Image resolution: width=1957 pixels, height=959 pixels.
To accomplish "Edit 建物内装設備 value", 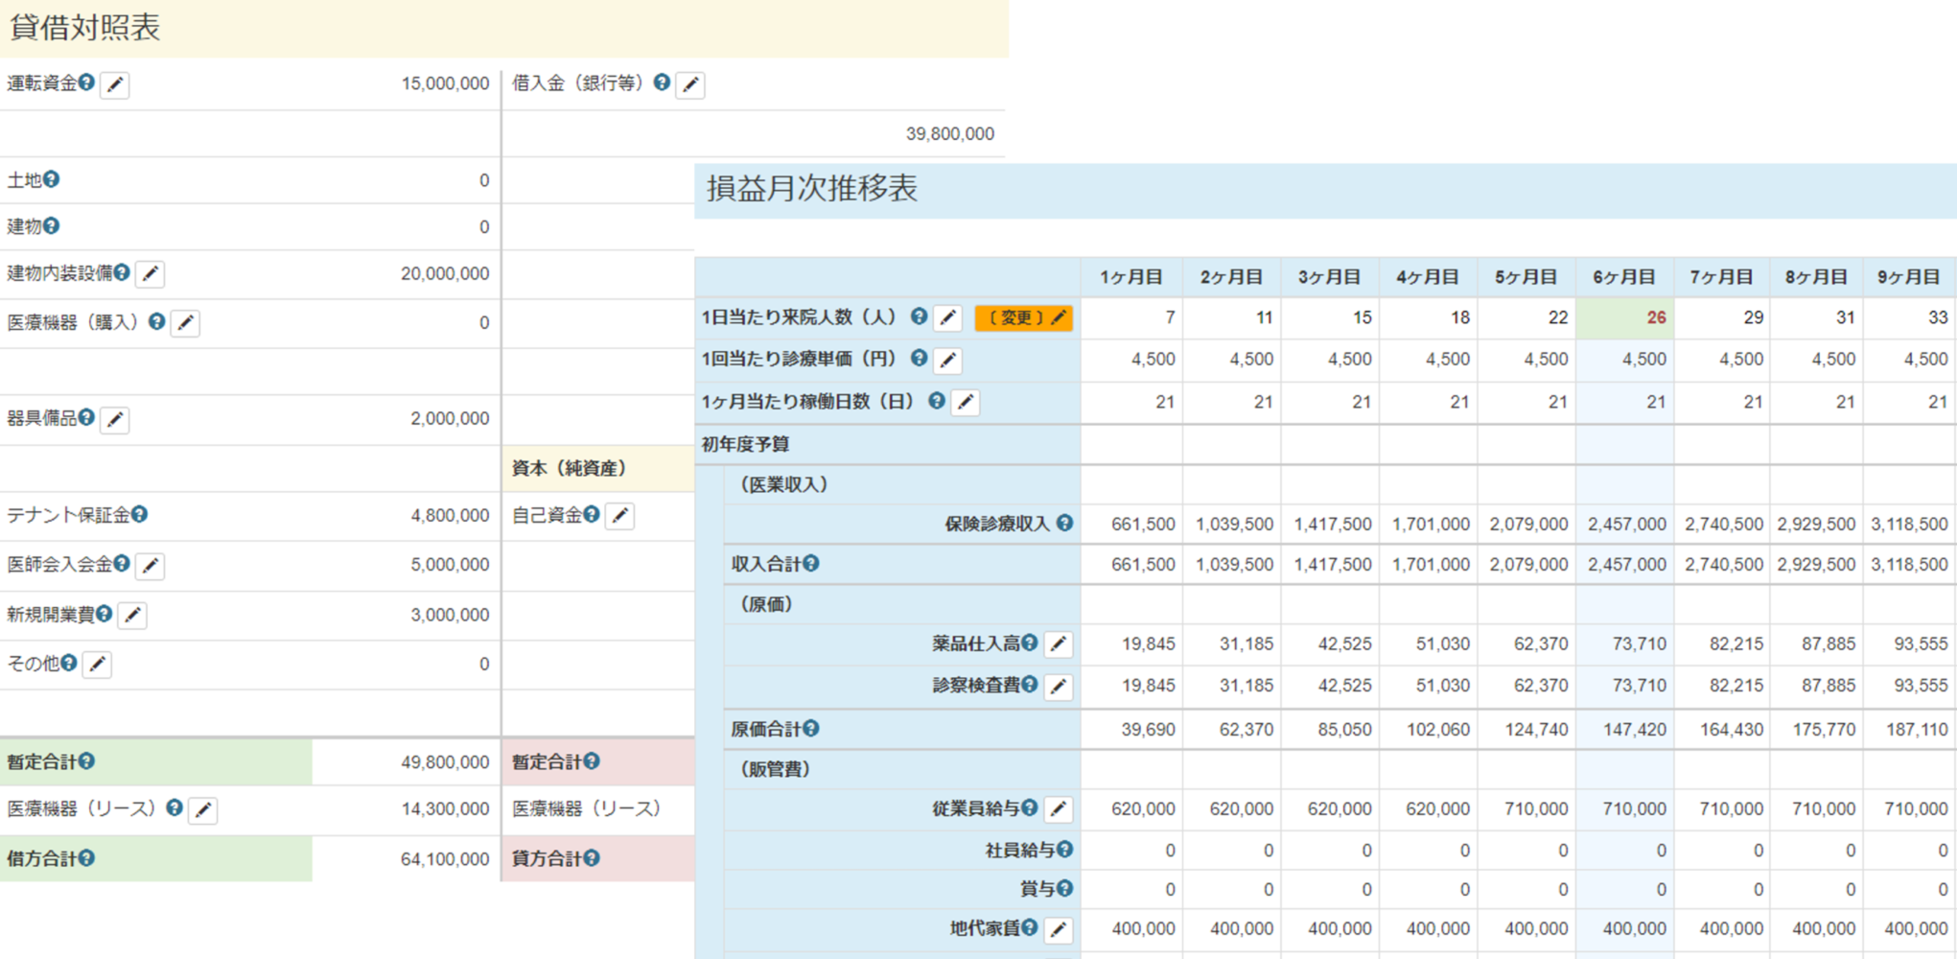I will tap(151, 274).
